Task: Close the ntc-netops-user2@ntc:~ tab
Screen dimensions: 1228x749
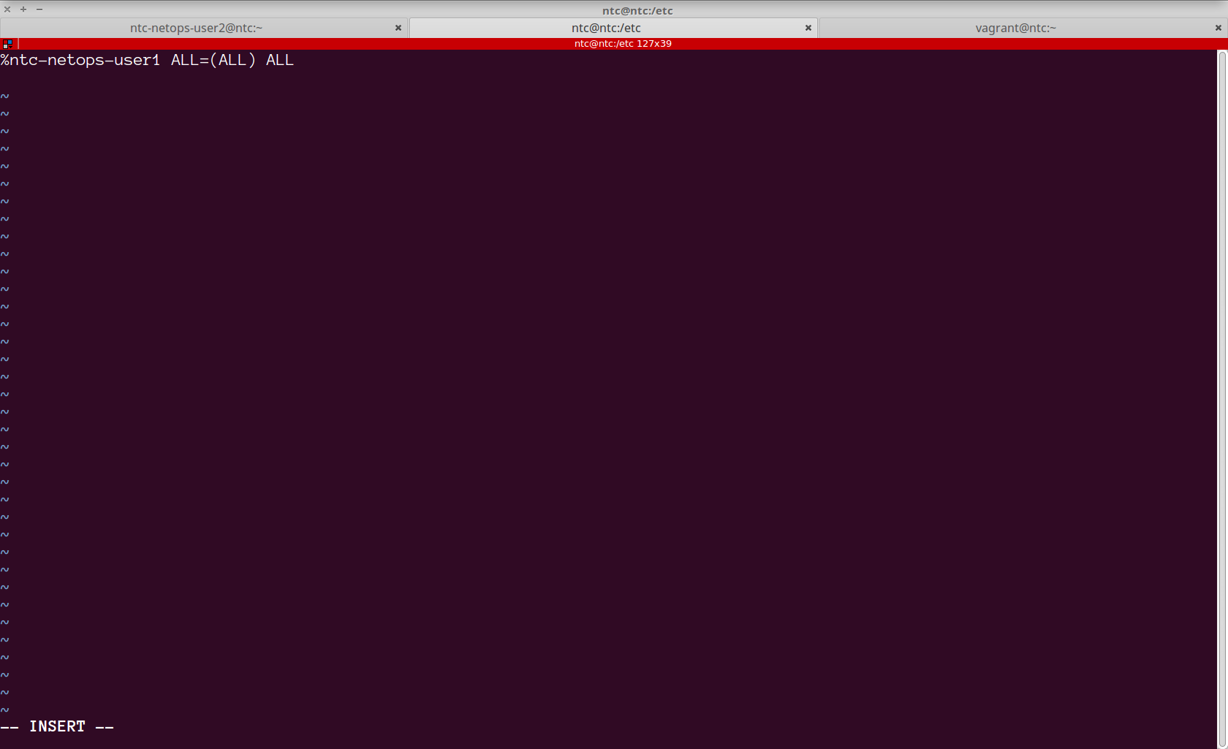Action: [x=398, y=28]
